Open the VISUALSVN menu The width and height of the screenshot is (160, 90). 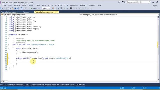coord(59,5)
